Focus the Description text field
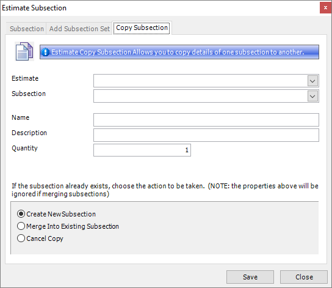 (x=206, y=135)
